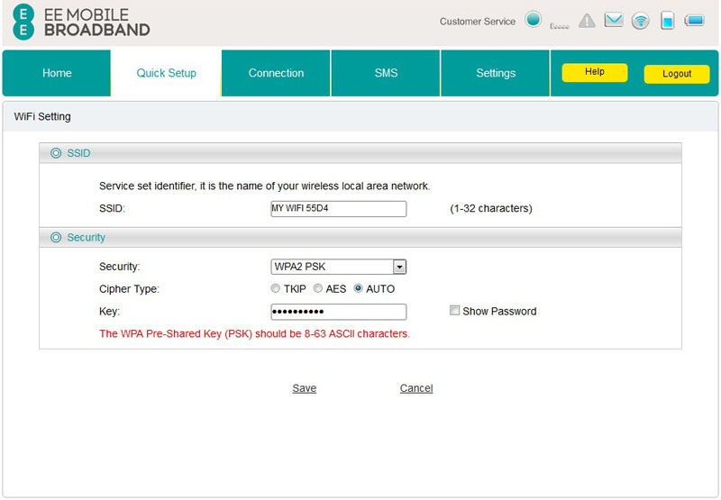Click the WiFi status icon
Screen dimensions: 721x500
tap(641, 21)
